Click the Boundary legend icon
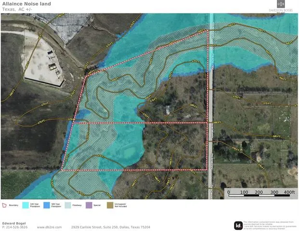 pyautogui.click(x=5, y=205)
